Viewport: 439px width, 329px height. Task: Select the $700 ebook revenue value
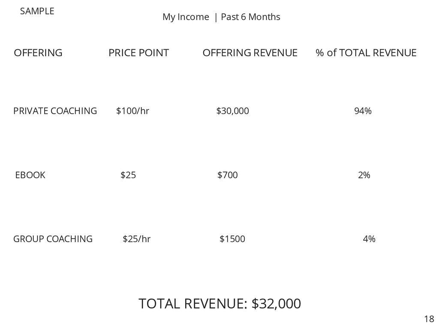tap(227, 175)
